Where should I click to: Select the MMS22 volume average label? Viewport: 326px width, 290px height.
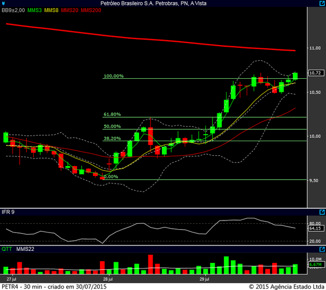point(25,249)
